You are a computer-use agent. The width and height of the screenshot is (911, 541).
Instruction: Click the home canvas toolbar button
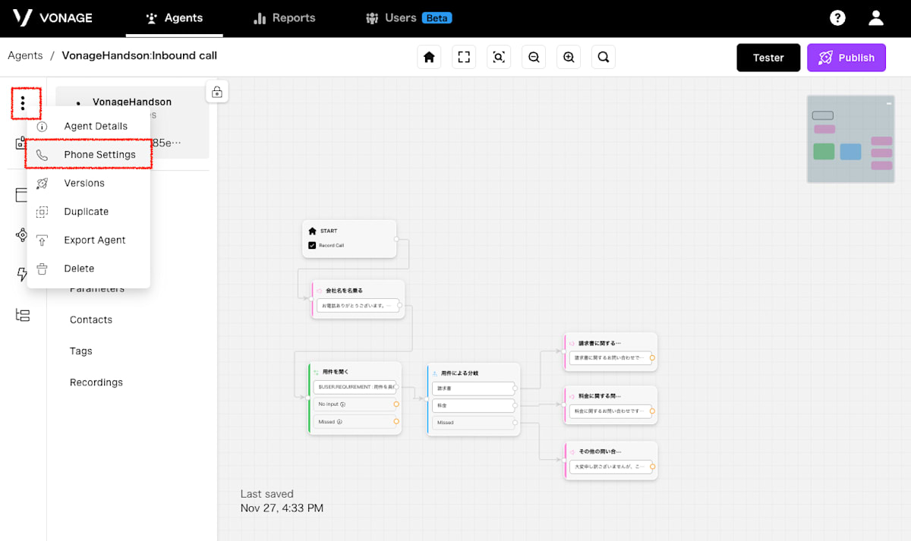(x=429, y=57)
